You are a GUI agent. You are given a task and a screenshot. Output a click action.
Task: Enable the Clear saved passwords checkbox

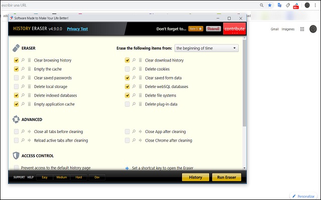point(17,78)
